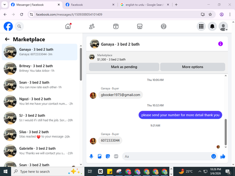The height and width of the screenshot is (176, 235).
Task: Click the install app icon in address bar
Action: [x=203, y=15]
